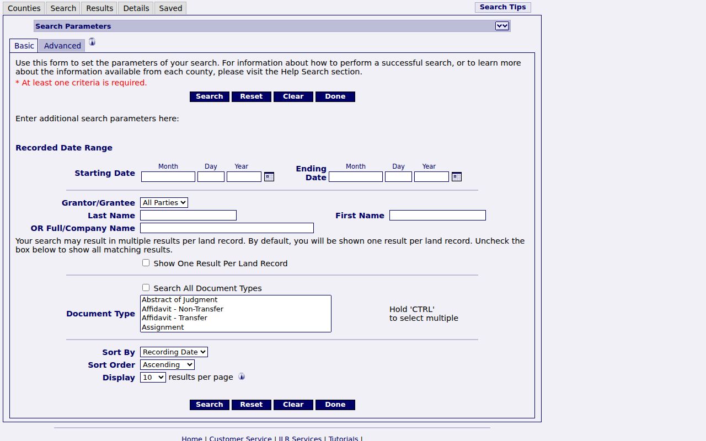Select Affidavit - Transfer document type
Screen dimensions: 706x441
(x=236, y=318)
